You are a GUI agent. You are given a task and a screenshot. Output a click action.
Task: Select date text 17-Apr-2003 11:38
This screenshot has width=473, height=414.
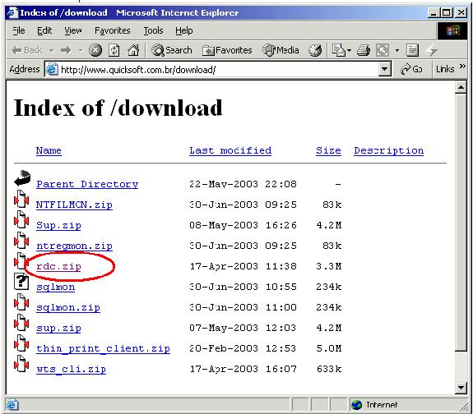(x=243, y=266)
